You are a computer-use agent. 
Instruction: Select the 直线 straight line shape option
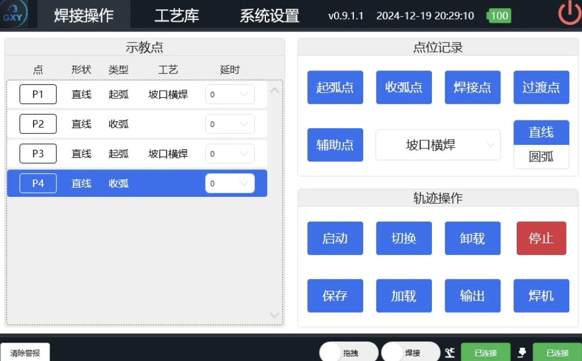pos(541,132)
